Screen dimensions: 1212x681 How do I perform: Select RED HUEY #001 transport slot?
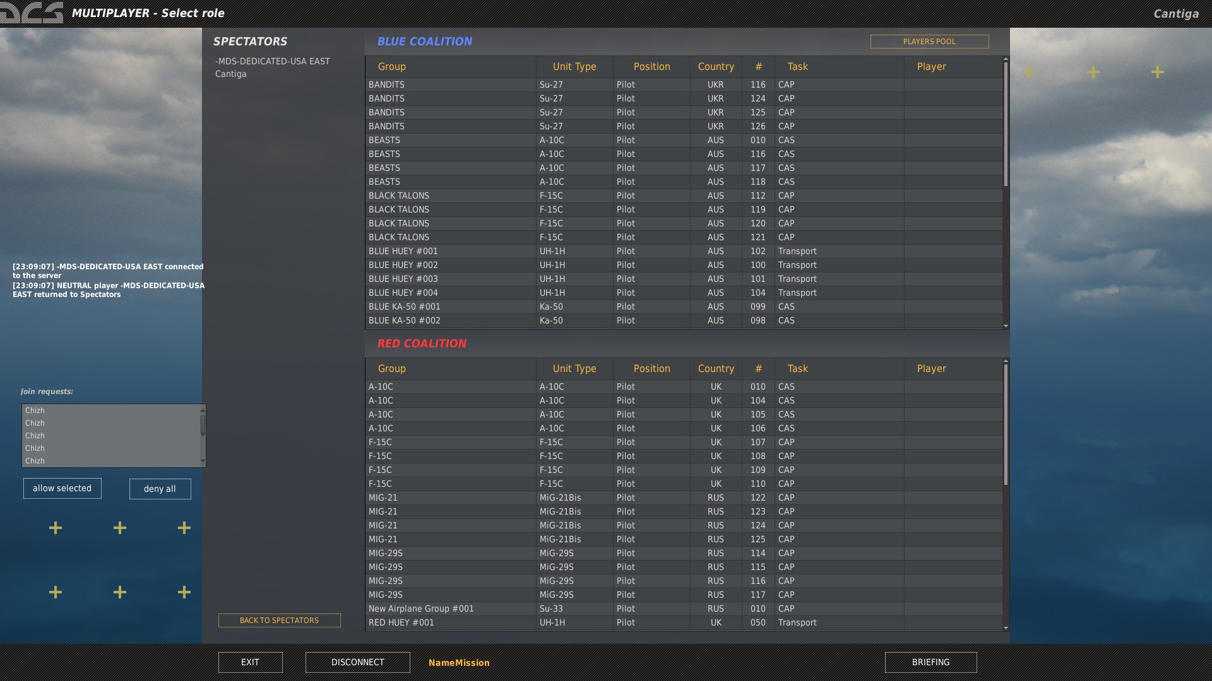684,622
